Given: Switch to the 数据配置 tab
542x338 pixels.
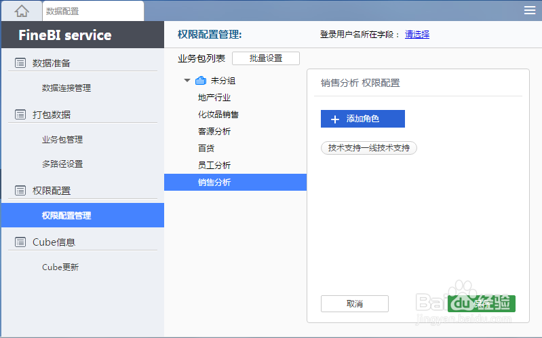Looking at the screenshot, I should click(x=93, y=11).
